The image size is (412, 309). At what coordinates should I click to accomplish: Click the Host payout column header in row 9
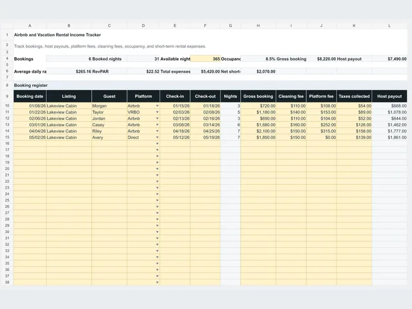click(389, 96)
